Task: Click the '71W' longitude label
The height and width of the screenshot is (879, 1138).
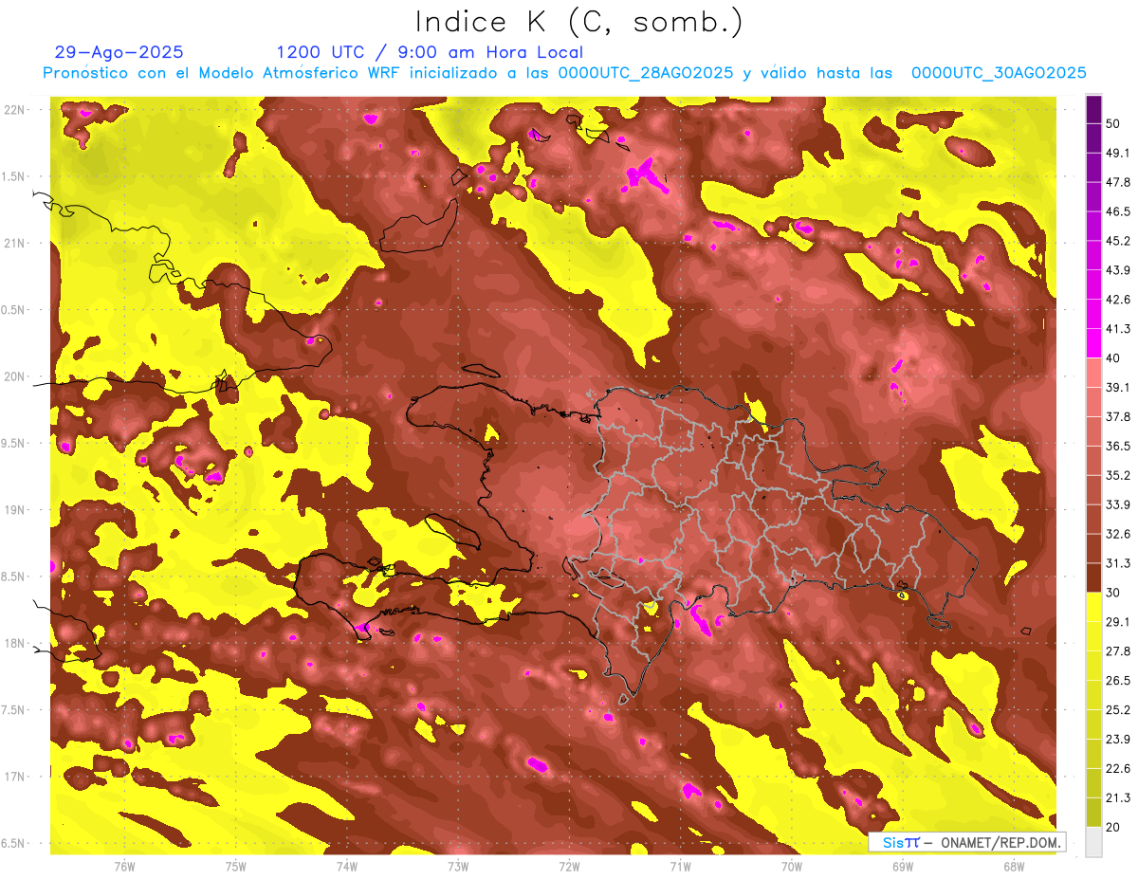Action: [x=680, y=866]
